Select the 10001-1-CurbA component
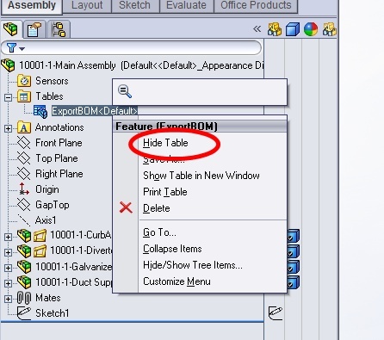 click(81, 235)
